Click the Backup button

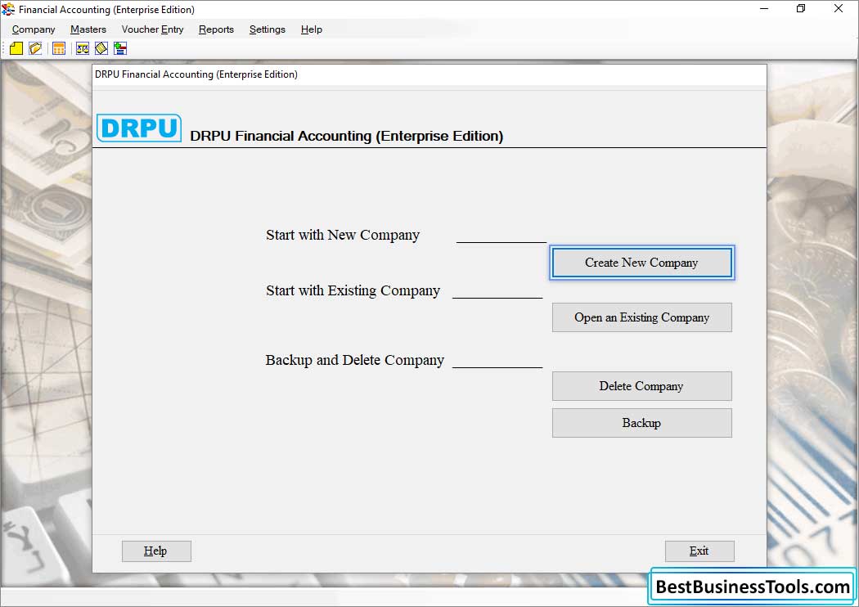click(641, 423)
